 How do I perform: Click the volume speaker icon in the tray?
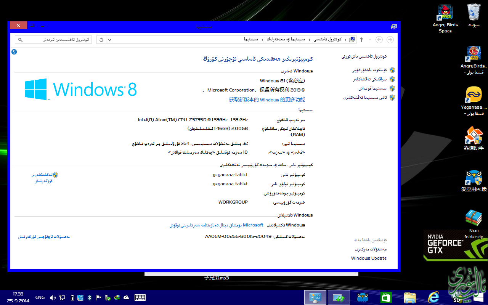tap(53, 297)
